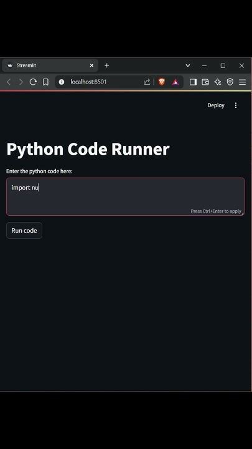Go forward to next page

(x=21, y=82)
